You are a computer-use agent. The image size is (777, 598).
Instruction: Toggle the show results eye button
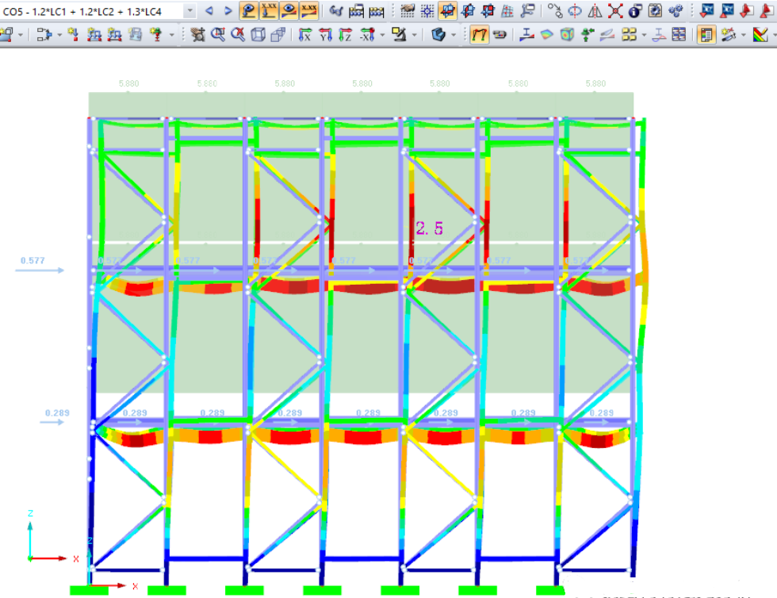[289, 11]
